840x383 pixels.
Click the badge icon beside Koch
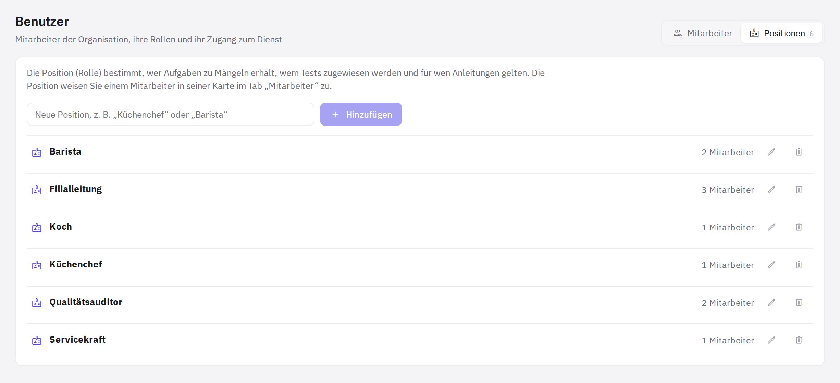pos(37,227)
